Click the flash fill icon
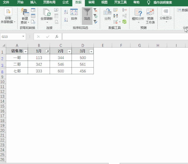 116,10
